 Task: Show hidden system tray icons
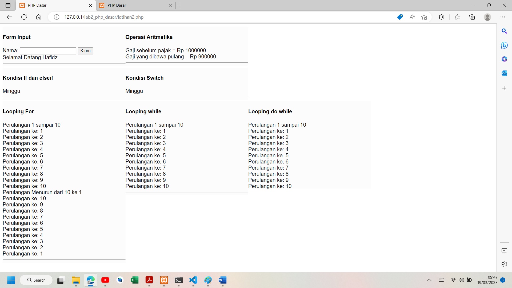click(429, 280)
